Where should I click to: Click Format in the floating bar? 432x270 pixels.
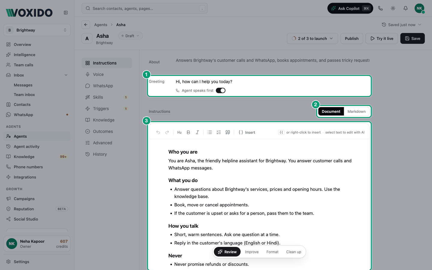272,252
